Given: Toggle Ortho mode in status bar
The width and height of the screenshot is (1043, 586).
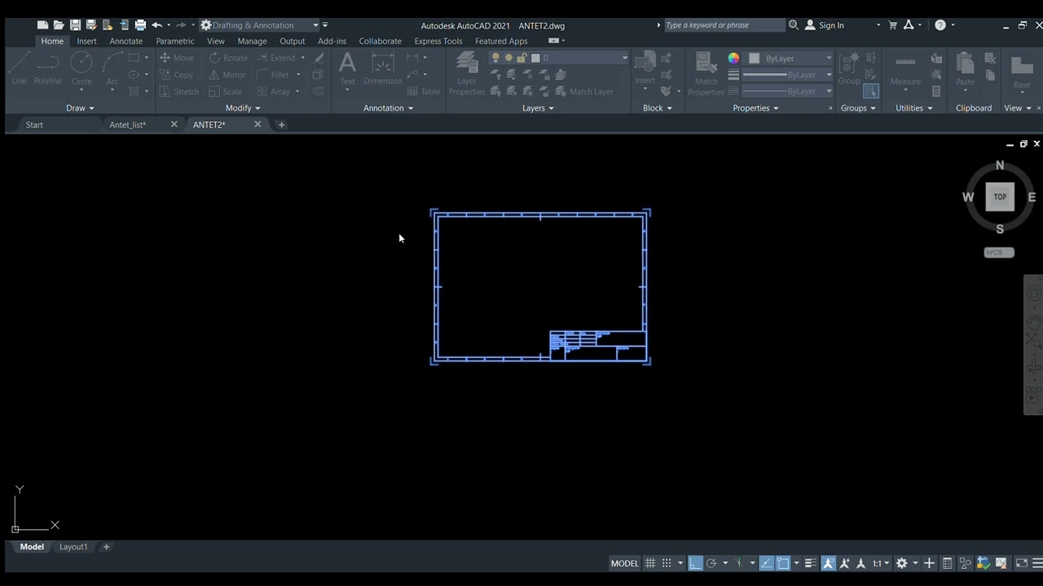Looking at the screenshot, I should point(695,563).
